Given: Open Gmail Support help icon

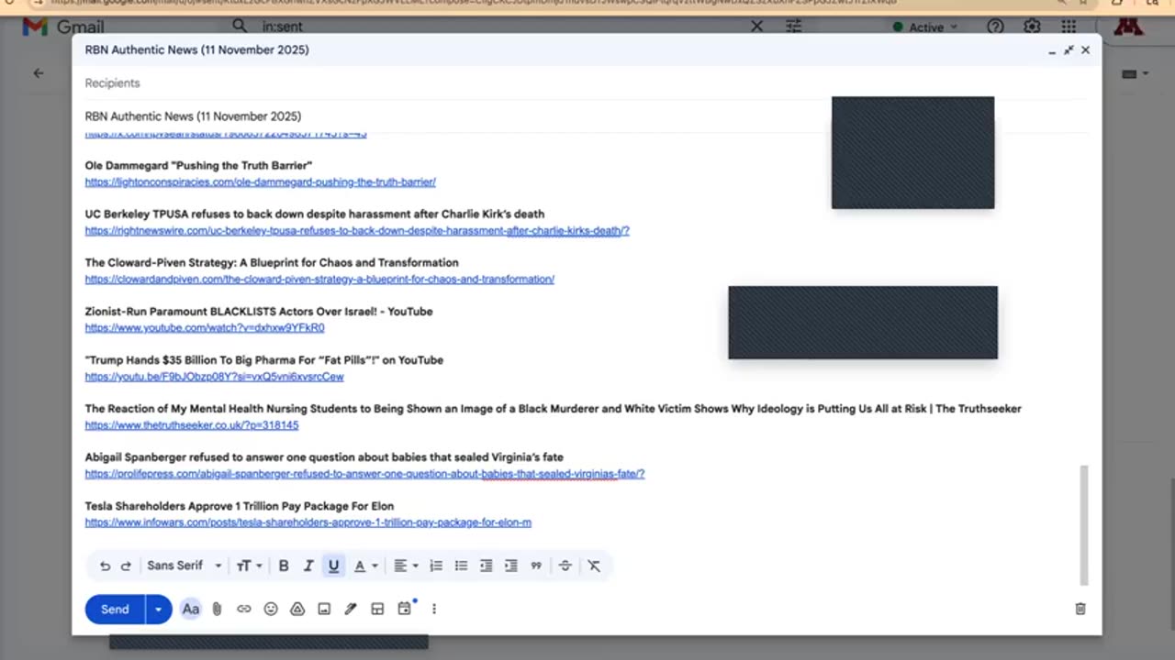Looking at the screenshot, I should 995,27.
